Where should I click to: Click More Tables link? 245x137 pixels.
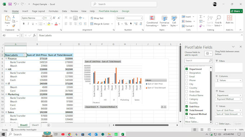point(192,122)
